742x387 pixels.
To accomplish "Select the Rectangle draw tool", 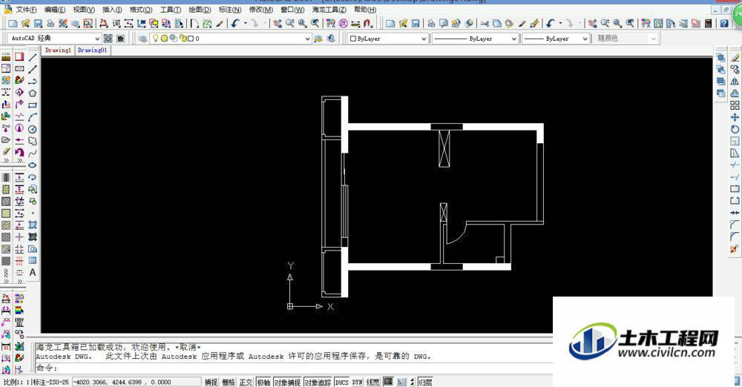I will [x=33, y=105].
